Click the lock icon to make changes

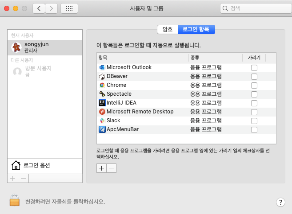(x=15, y=200)
